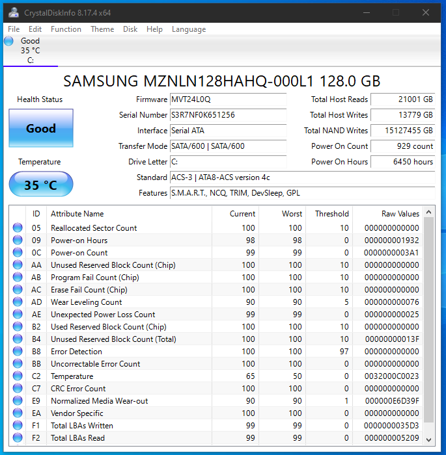The image size is (446, 455).
Task: Click status orb for Total LBAs Written
Action: point(18,425)
